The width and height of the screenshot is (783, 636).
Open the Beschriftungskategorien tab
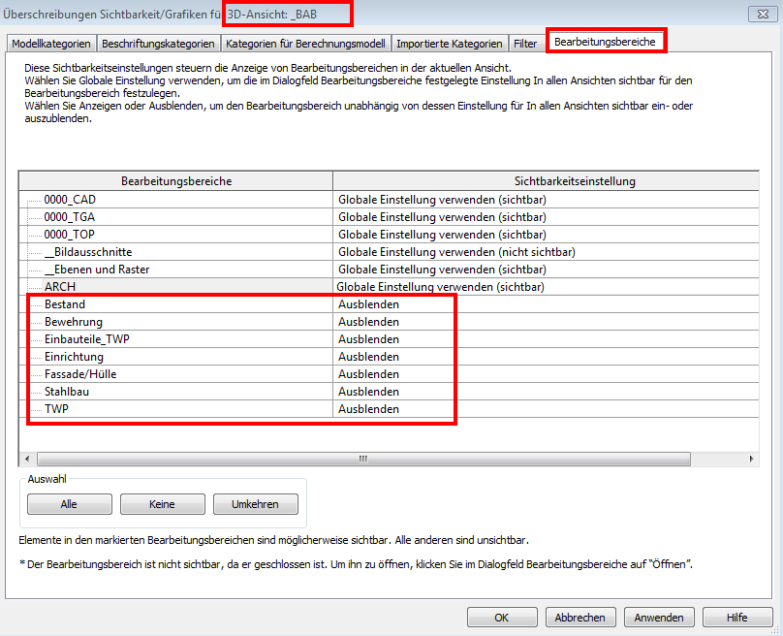click(158, 44)
